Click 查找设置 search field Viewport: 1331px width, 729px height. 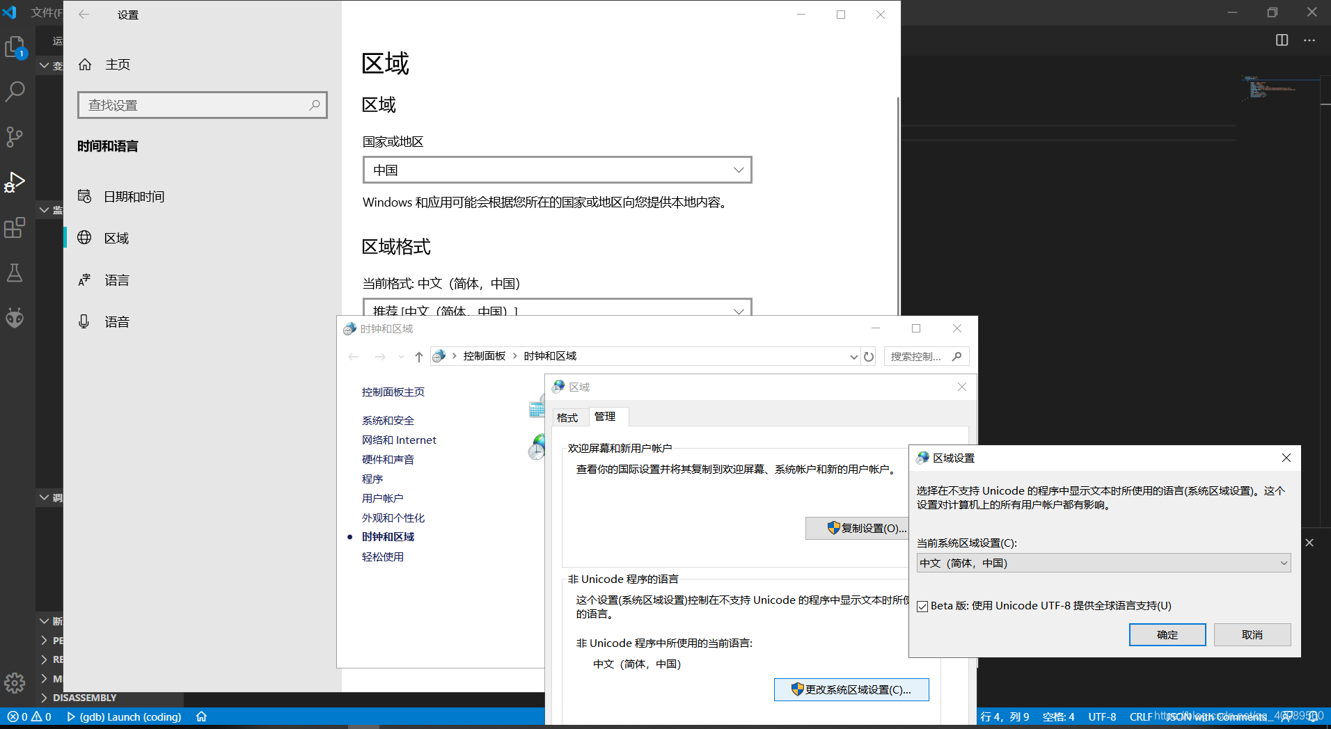pyautogui.click(x=203, y=105)
